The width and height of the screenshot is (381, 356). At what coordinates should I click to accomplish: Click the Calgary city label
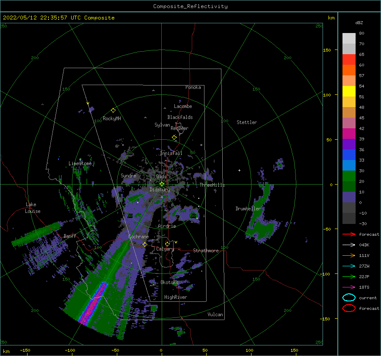pos(165,249)
